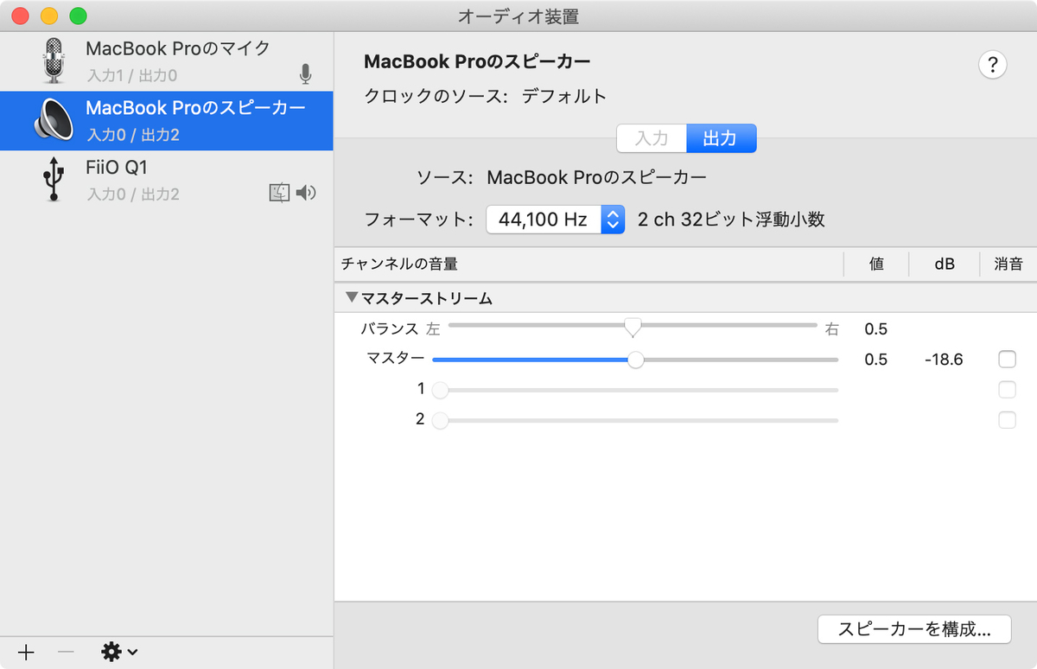Toggle the channel 1 mute checkbox

coord(1007,390)
